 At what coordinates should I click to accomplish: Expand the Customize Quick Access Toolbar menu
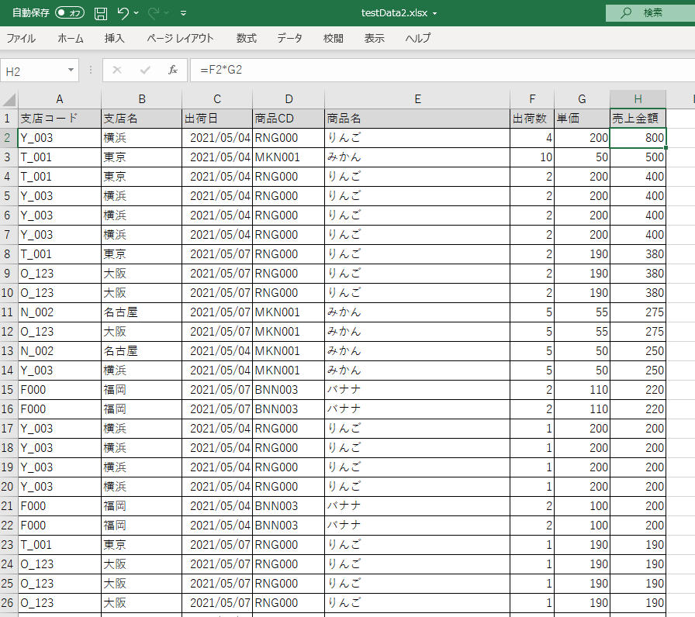click(183, 13)
